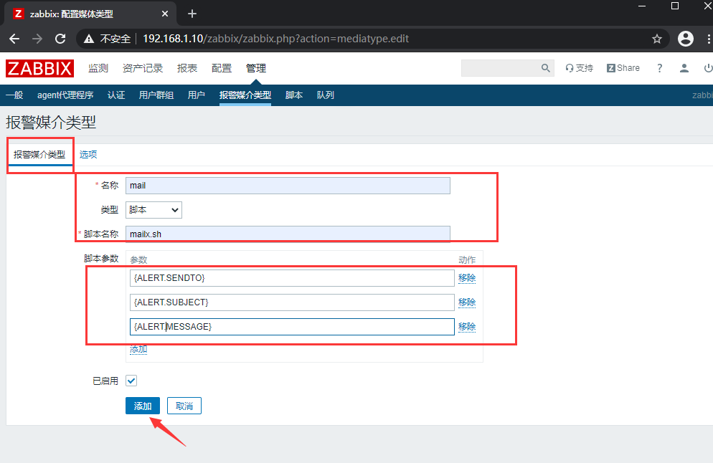Open the 管理 top menu

point(256,68)
